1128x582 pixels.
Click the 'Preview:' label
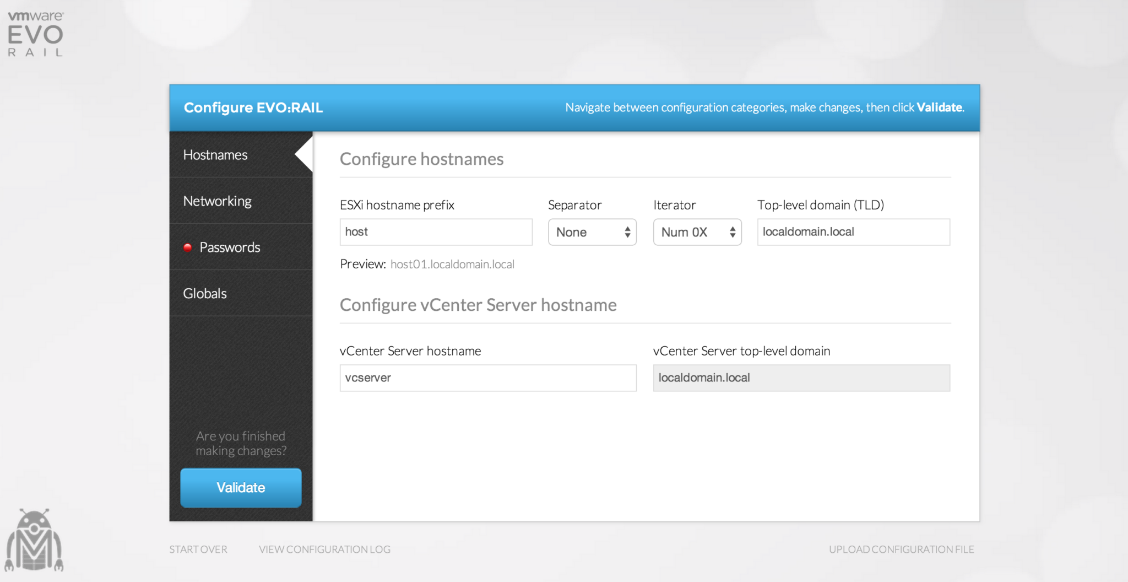click(x=363, y=265)
